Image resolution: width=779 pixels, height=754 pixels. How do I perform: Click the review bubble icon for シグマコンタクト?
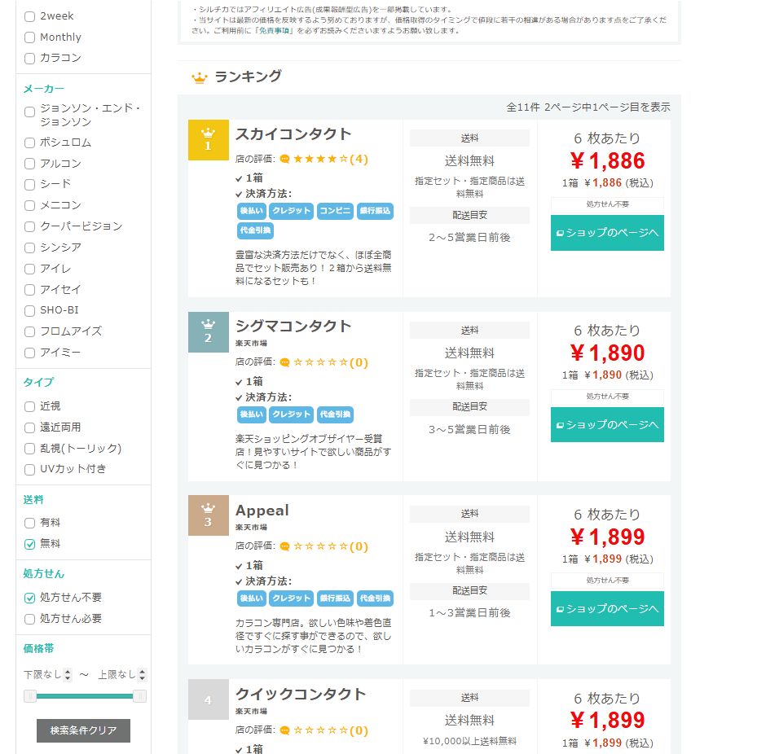284,362
